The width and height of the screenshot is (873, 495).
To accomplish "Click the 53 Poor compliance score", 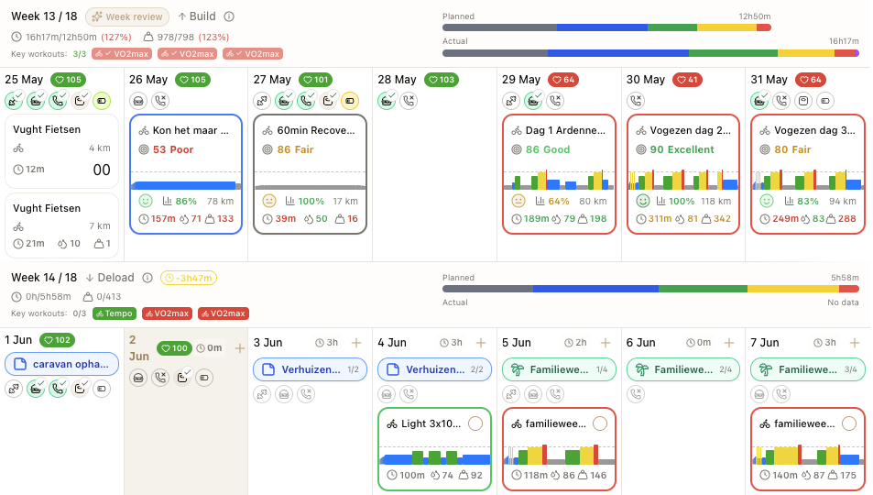I will [x=173, y=149].
